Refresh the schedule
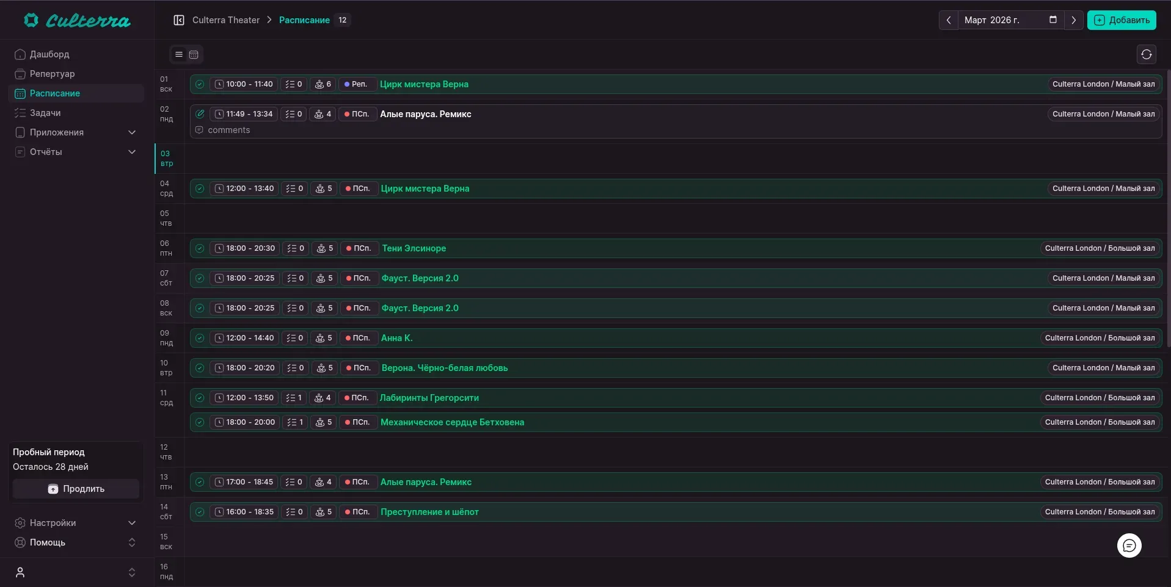Viewport: 1171px width, 587px height. [x=1147, y=54]
